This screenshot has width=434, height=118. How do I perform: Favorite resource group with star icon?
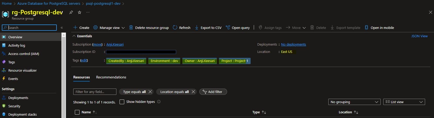point(80,12)
